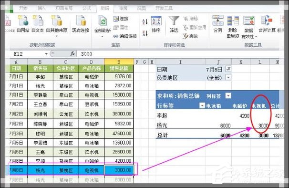
Task: Open Data Validation (数据有效性)
Action: click(249, 27)
